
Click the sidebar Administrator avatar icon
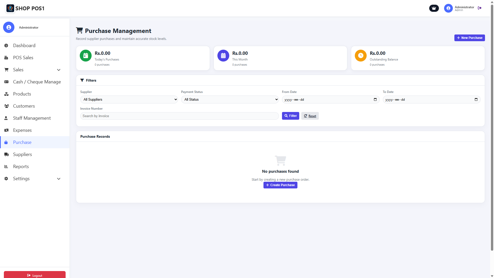(x=9, y=27)
